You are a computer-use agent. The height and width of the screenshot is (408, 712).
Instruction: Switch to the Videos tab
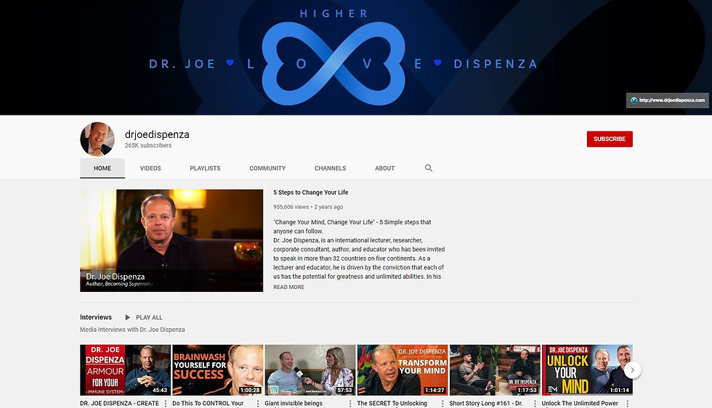(x=150, y=168)
